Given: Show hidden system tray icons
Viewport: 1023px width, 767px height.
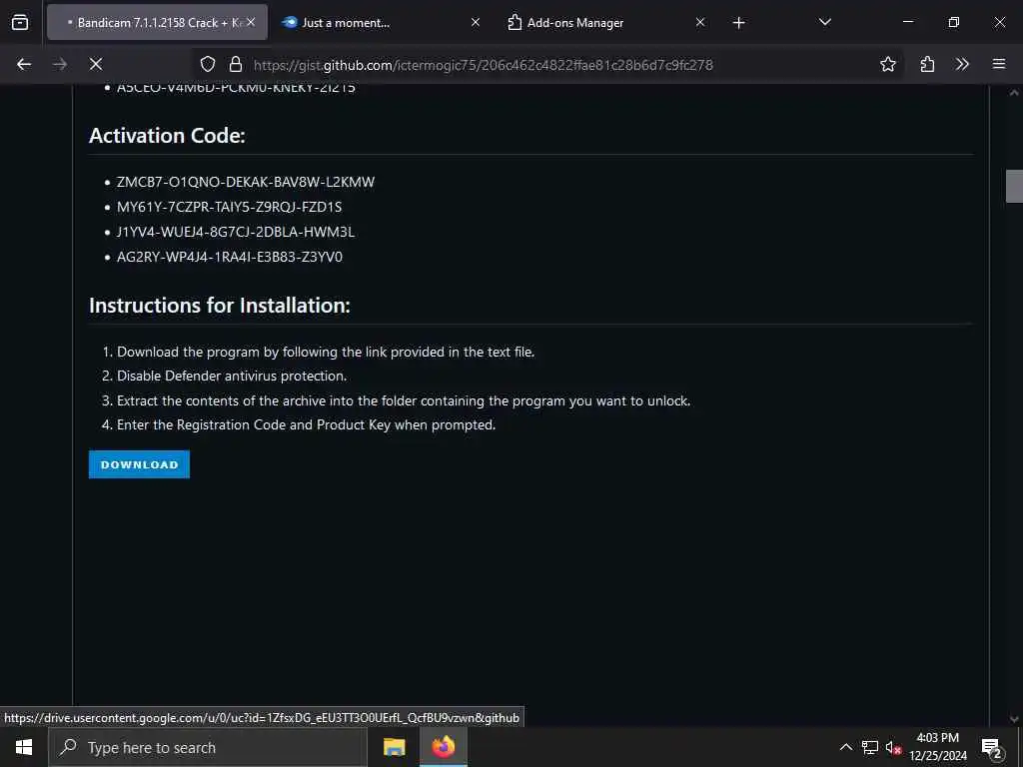Looking at the screenshot, I should click(x=845, y=747).
